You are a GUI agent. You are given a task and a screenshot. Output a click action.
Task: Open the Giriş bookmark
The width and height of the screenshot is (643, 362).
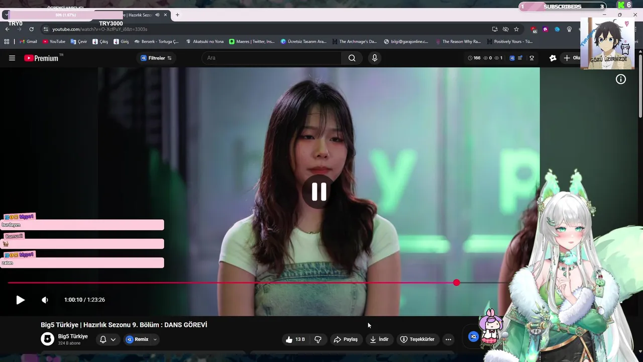[121, 42]
